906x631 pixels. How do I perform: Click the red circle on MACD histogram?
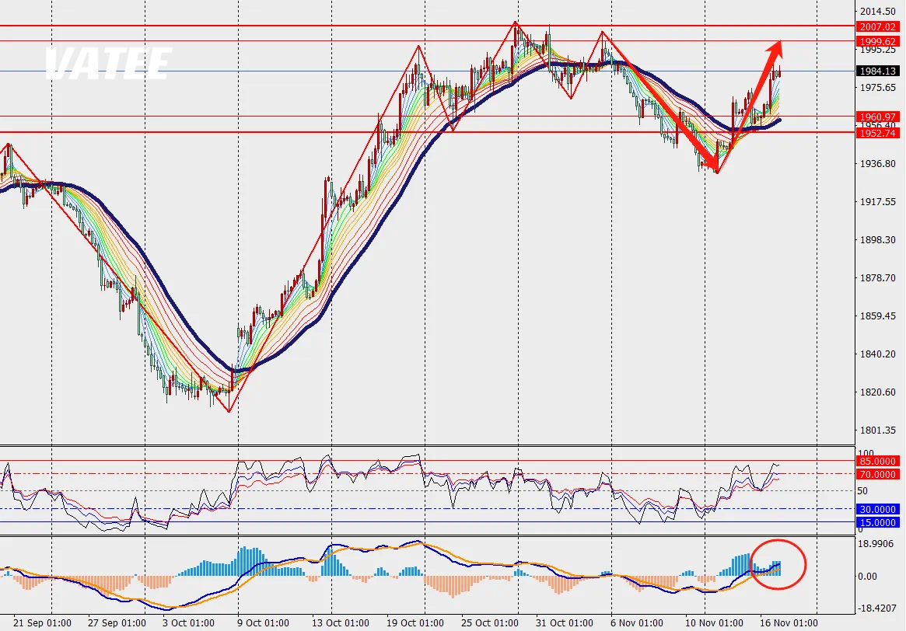[x=778, y=564]
